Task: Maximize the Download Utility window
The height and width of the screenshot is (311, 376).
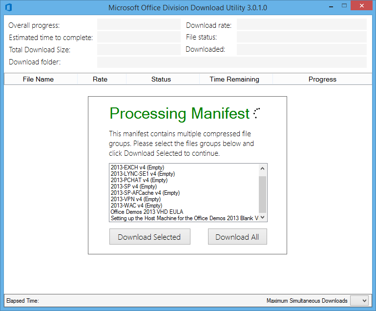Action: (x=344, y=6)
